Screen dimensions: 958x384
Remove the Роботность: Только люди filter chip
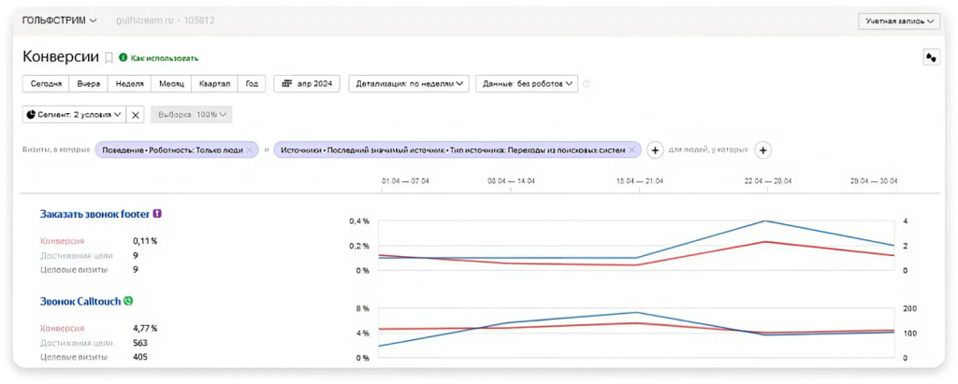249,149
